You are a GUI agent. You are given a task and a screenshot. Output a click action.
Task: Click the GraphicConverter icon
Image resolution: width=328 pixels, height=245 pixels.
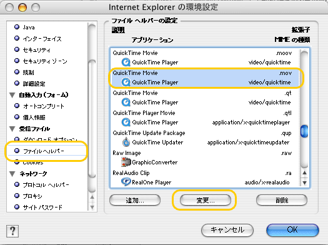126,162
